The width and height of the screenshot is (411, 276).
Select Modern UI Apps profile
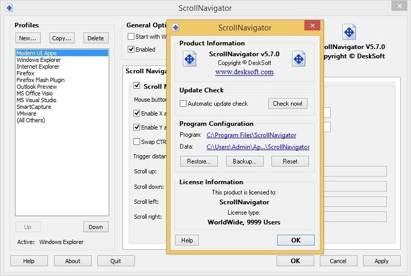[62, 53]
